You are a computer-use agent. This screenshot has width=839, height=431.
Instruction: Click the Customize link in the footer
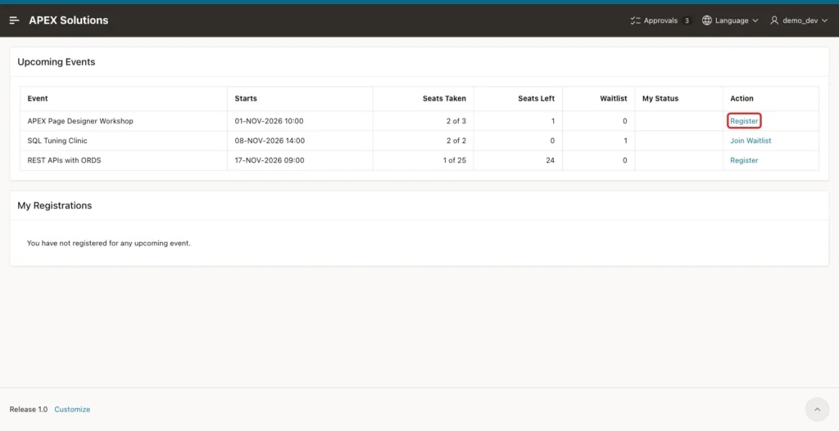(x=72, y=410)
